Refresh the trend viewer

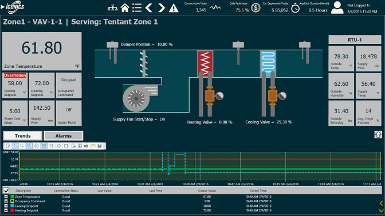click(x=58, y=146)
